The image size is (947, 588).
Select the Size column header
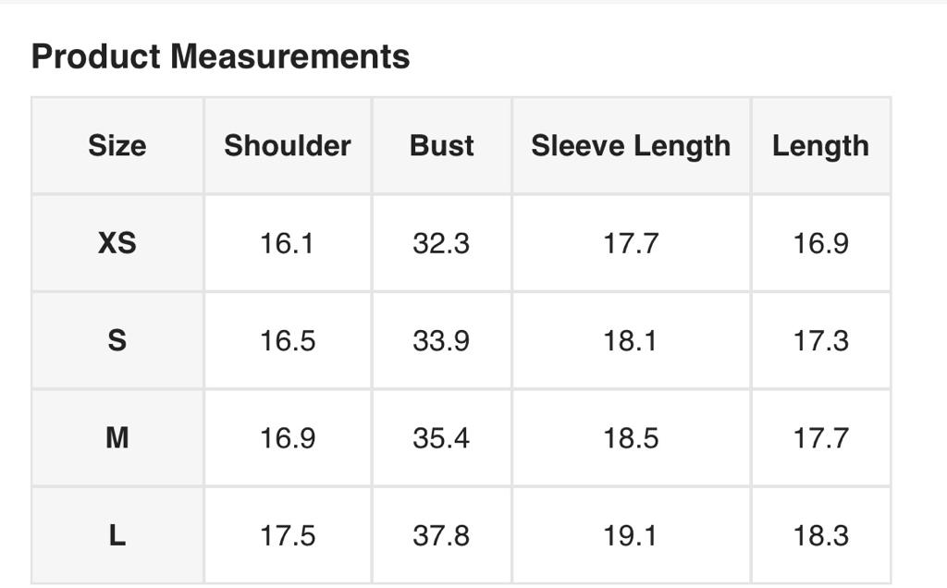pos(117,146)
